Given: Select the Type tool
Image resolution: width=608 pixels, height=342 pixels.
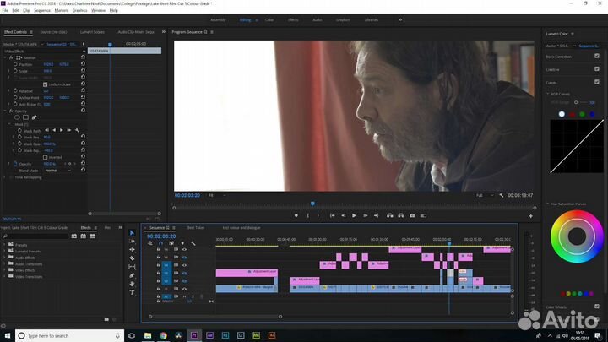Looking at the screenshot, I should pyautogui.click(x=133, y=292).
